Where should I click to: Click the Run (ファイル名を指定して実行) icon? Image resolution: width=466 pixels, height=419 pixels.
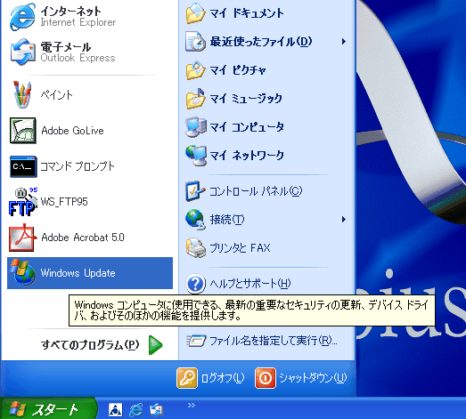tap(195, 341)
